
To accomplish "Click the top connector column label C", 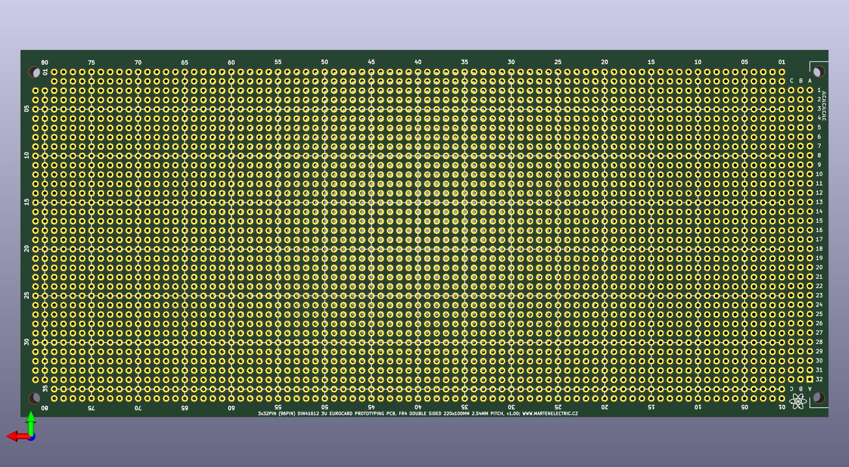I will coord(791,81).
